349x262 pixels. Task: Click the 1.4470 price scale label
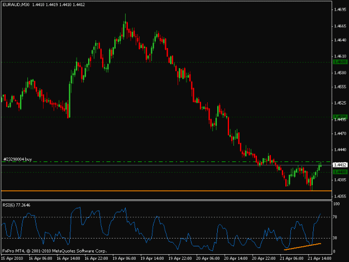(x=340, y=134)
